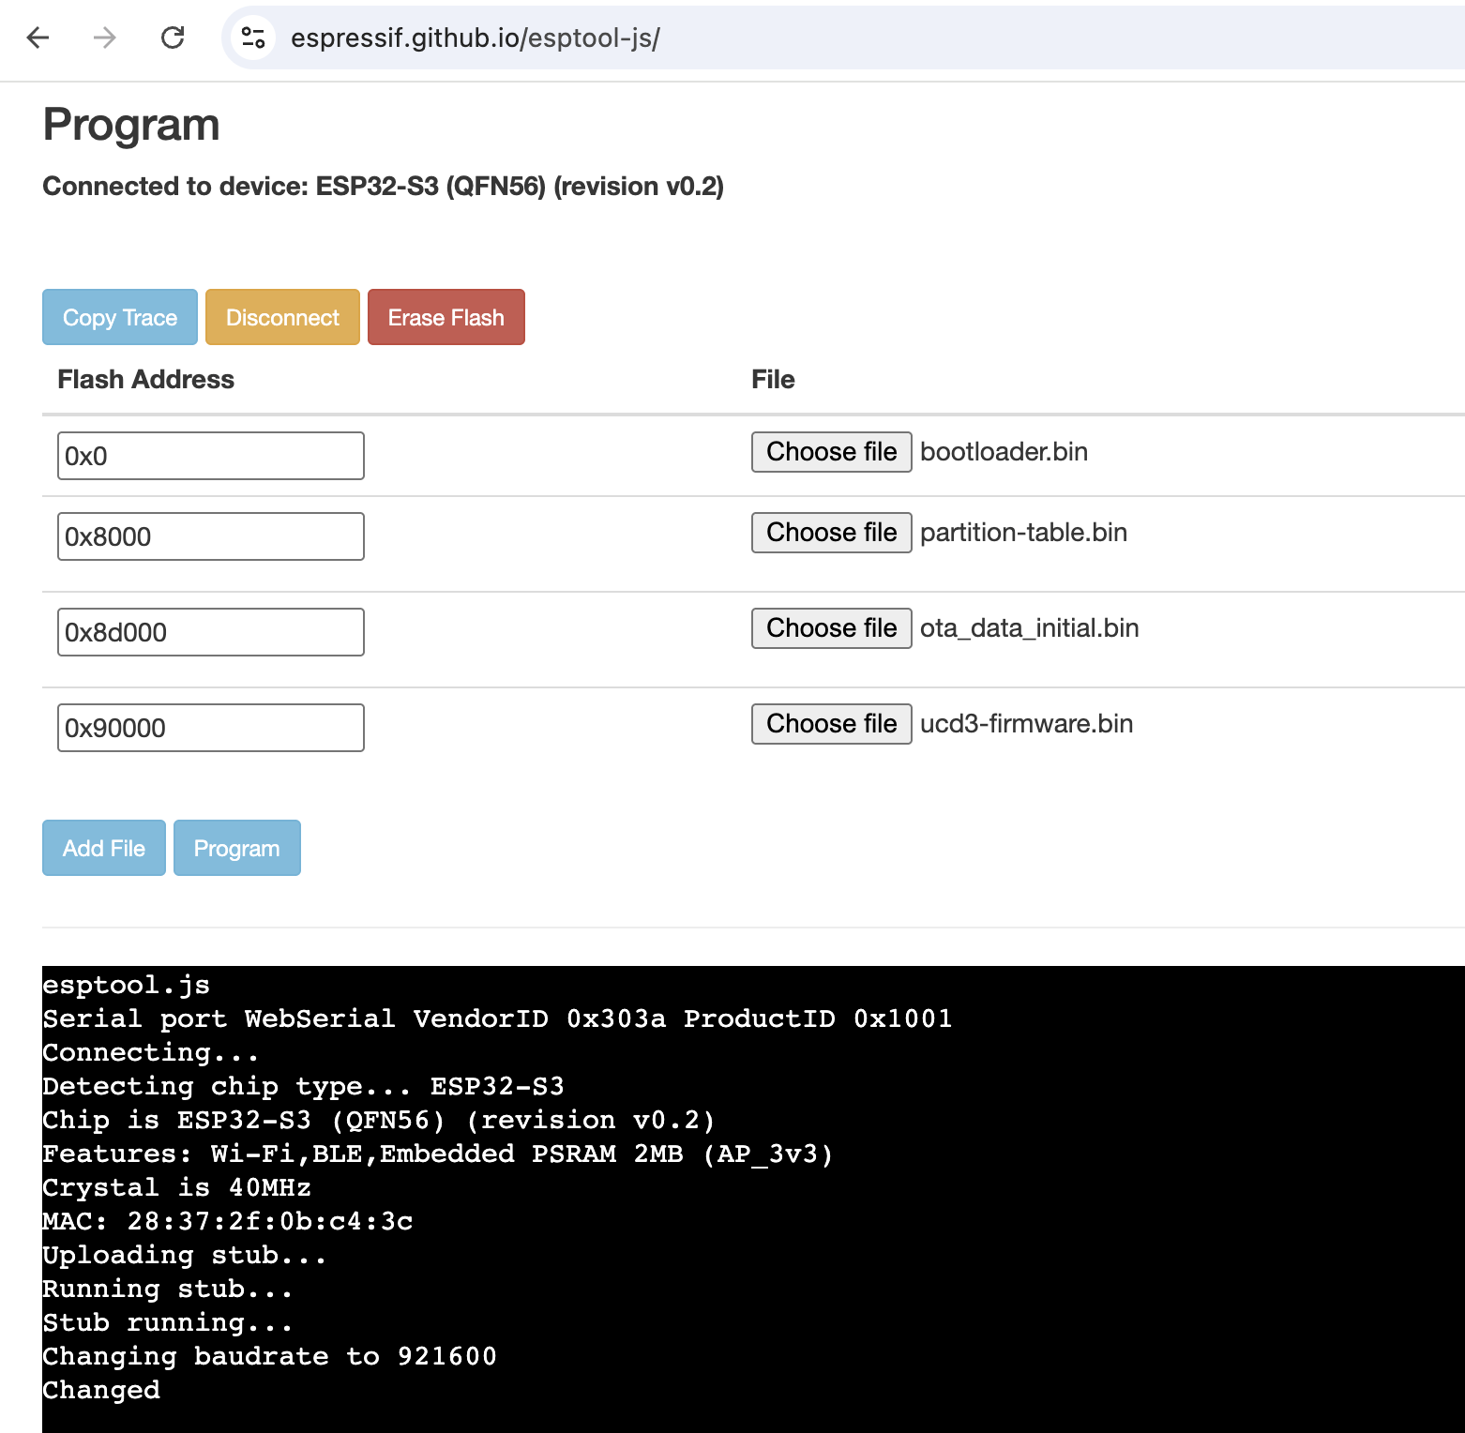Choose file for the partition-table.bin row
1465x1433 pixels.
[831, 532]
